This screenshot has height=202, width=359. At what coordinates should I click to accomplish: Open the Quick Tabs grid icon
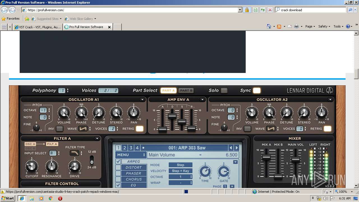[x=4, y=27]
